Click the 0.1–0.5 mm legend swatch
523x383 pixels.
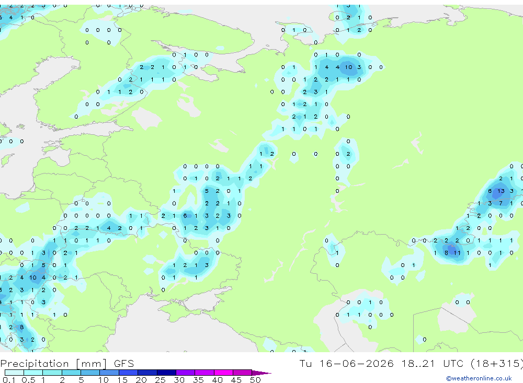point(14,373)
